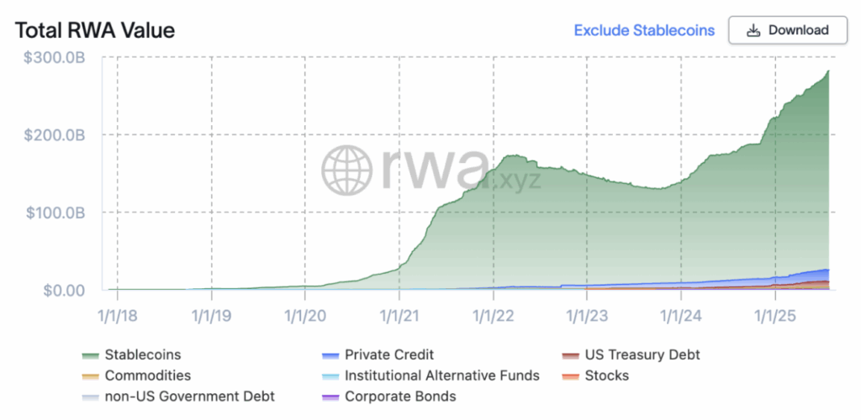Screen dimensions: 861x420
Task: Click the blue Private Credit swatch
Action: click(x=330, y=354)
